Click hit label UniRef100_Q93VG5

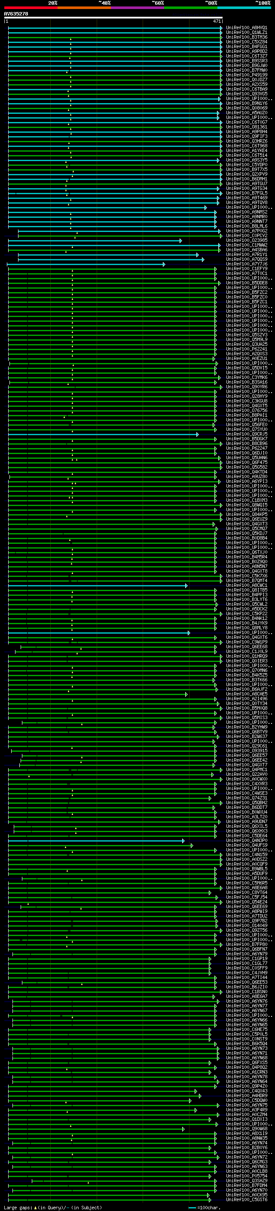(247, 94)
